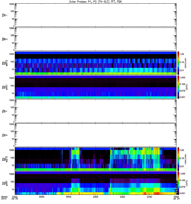Viewport: 191px width, 204px height.
Task: Click the 'Jul 23' date label
Action: (15, 199)
